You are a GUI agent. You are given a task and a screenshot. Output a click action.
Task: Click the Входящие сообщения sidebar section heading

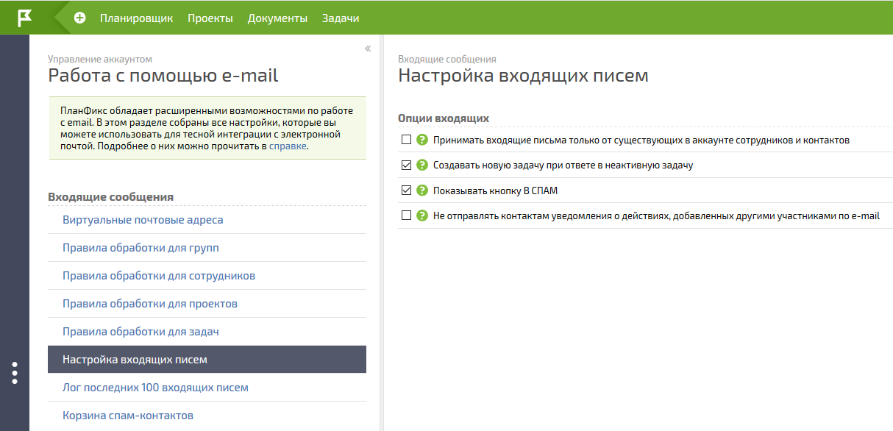[110, 197]
